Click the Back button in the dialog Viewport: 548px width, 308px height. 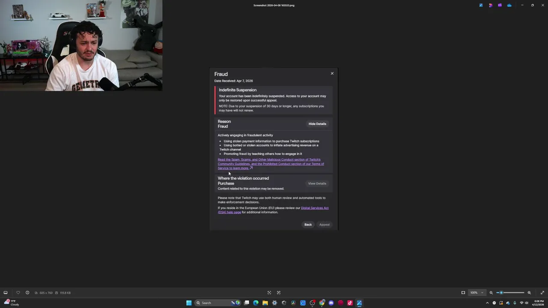[308, 225]
